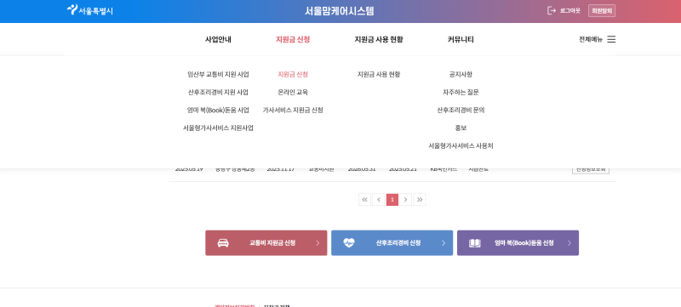Click the car icon on 교통비 button
681x307 pixels.
click(223, 243)
